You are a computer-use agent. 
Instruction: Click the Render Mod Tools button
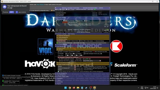[x=61, y=41]
